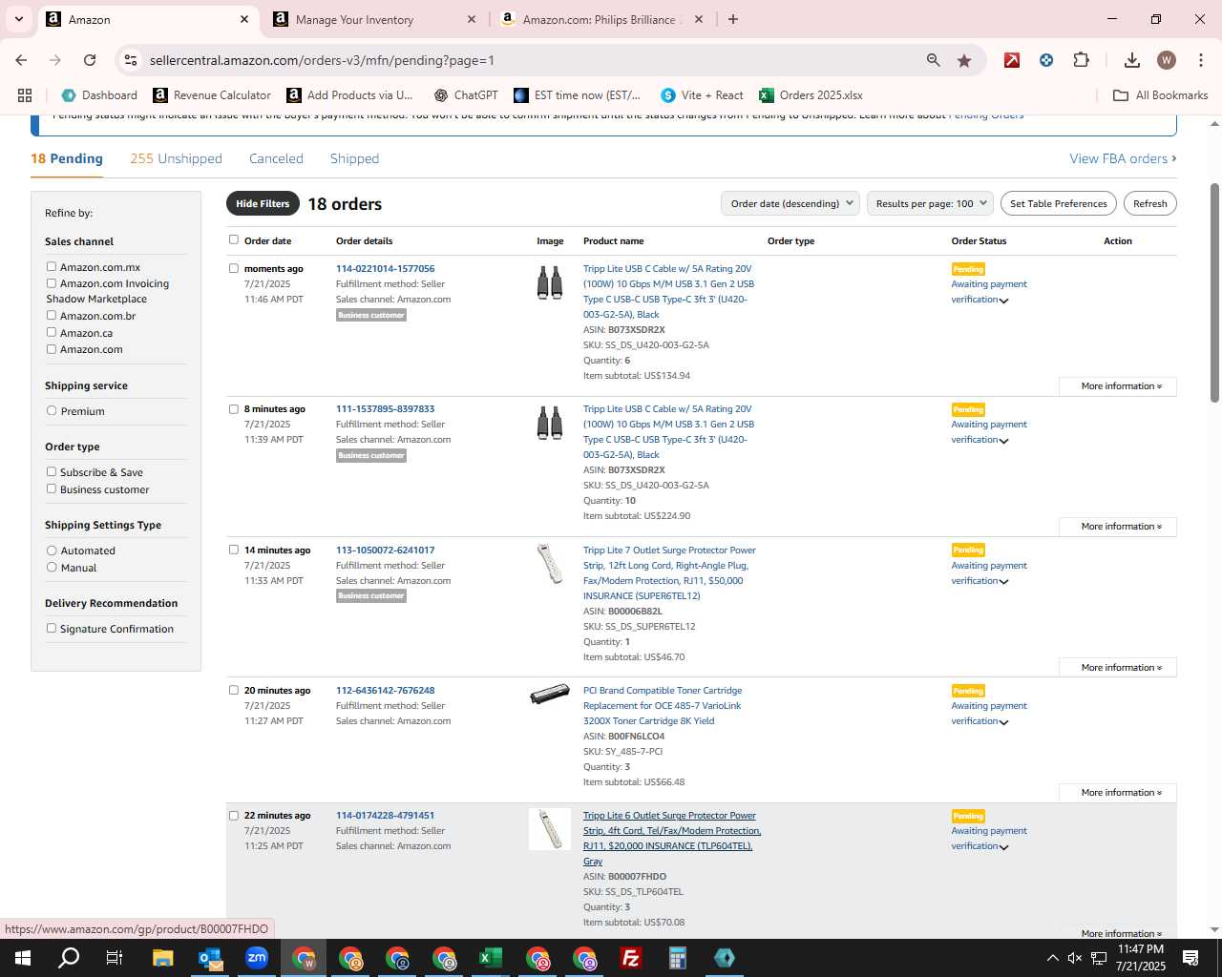Select Premium shipping service radio button

tap(52, 410)
